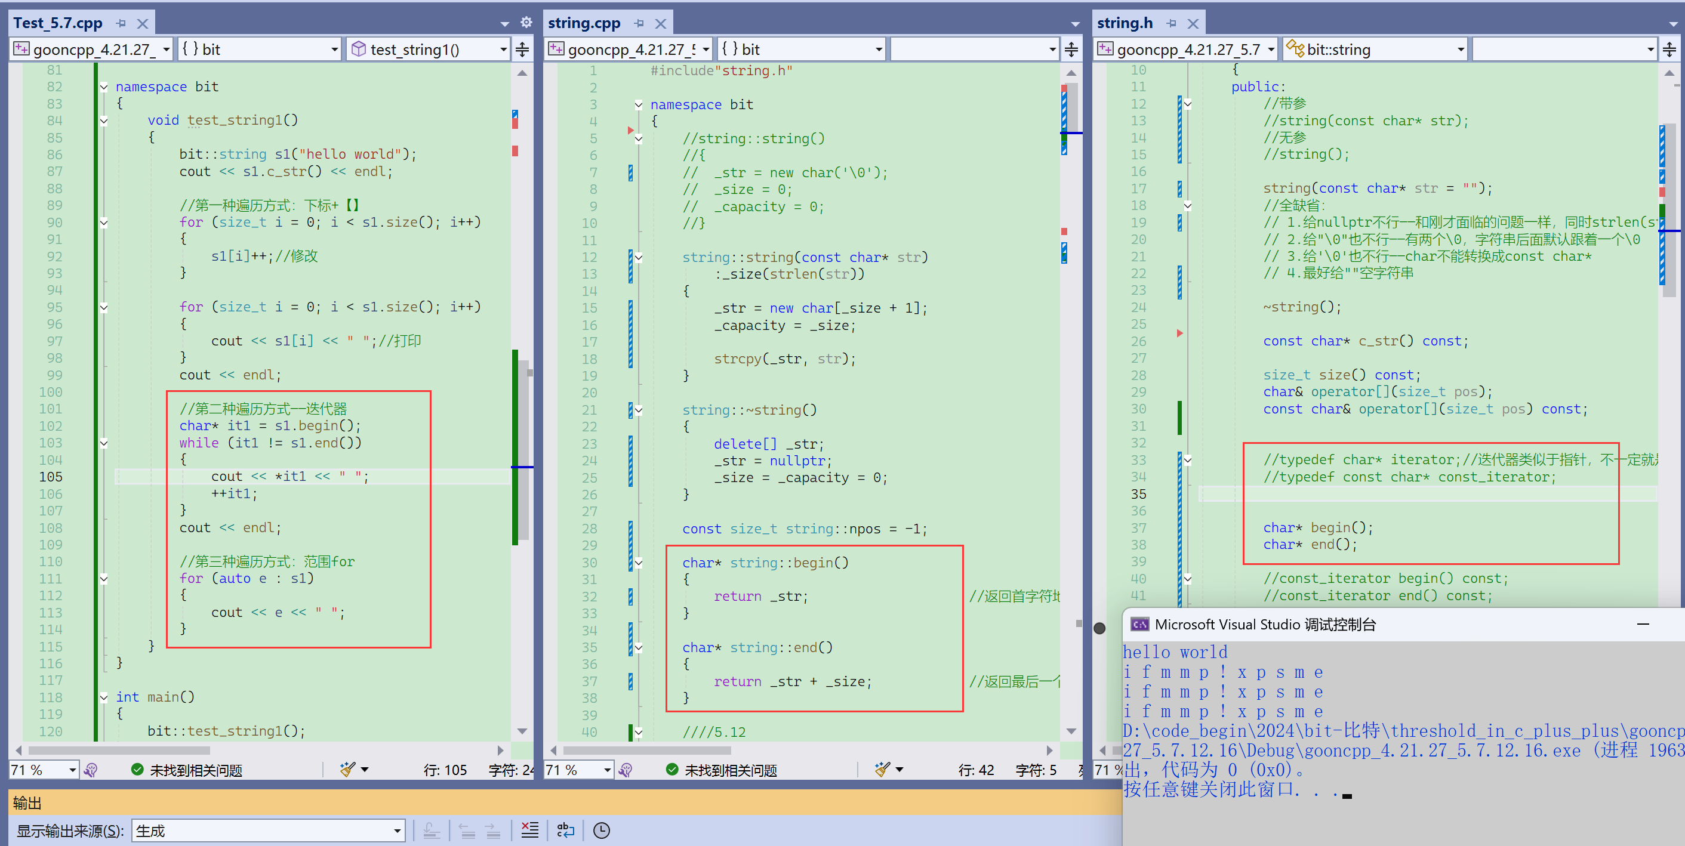
Task: Collapse namespace bit at line 82
Action: click(x=103, y=87)
